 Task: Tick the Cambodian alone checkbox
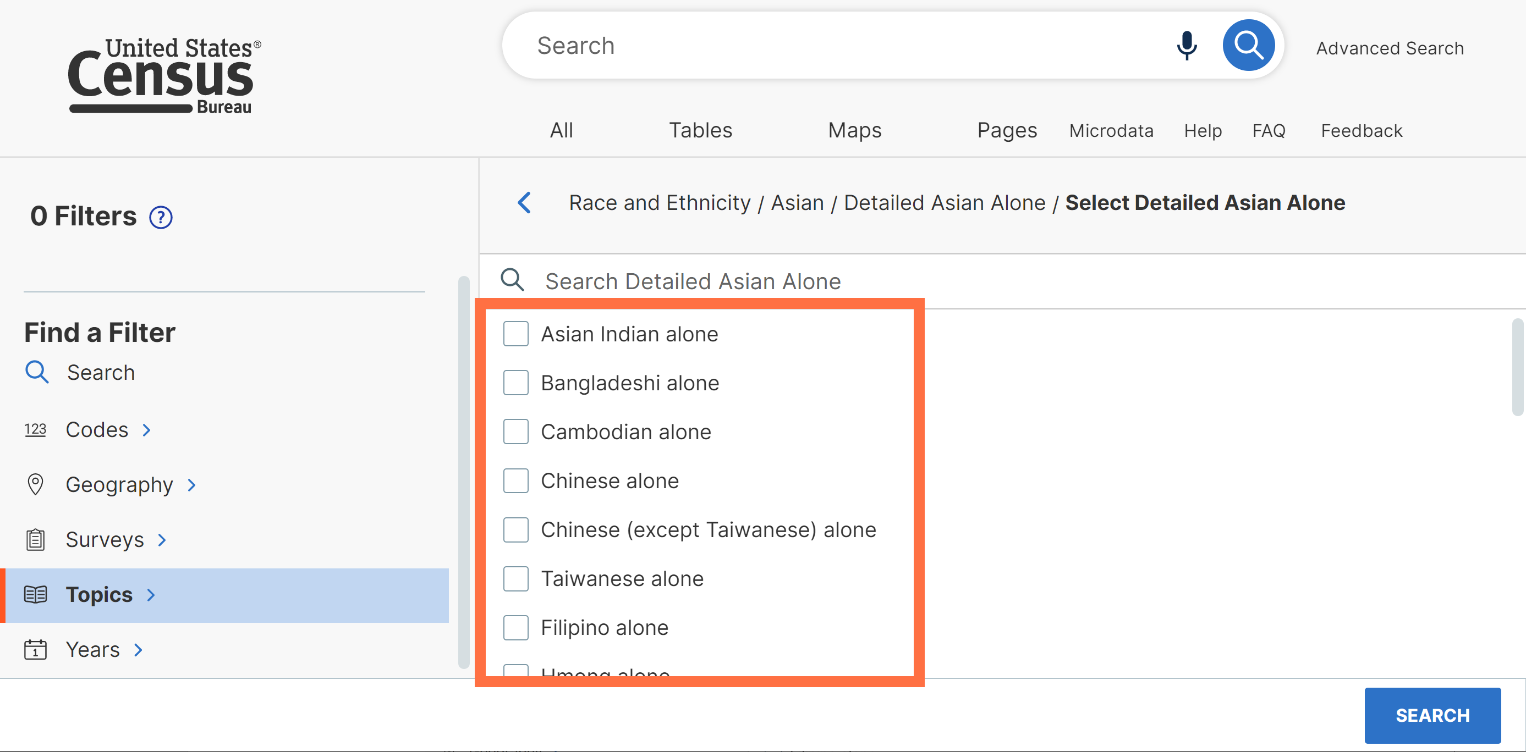pyautogui.click(x=515, y=432)
